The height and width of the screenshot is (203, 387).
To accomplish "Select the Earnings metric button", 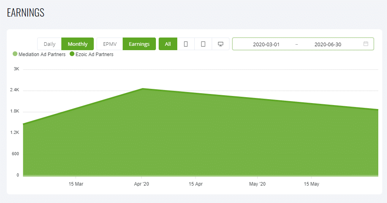I will tap(139, 44).
